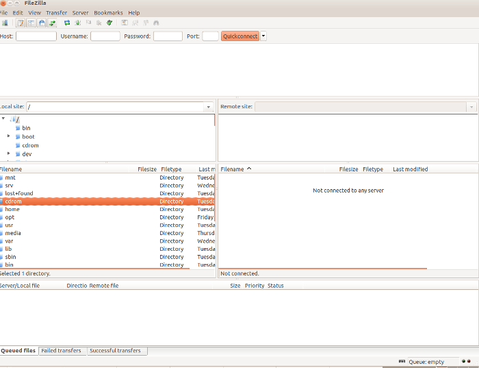This screenshot has height=368, width=479.
Task: Toggle local directory tree display icon
Action: click(31, 23)
